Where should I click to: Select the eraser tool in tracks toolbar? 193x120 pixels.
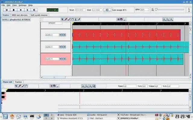tap(69, 19)
